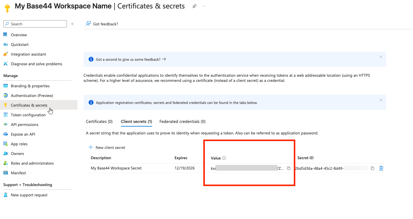Dismiss the feedback banner
Image resolution: width=413 pixels, height=219 pixels.
(x=381, y=57)
